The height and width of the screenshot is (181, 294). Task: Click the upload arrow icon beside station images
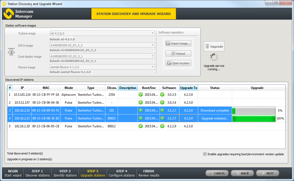pyautogui.click(x=11, y=52)
